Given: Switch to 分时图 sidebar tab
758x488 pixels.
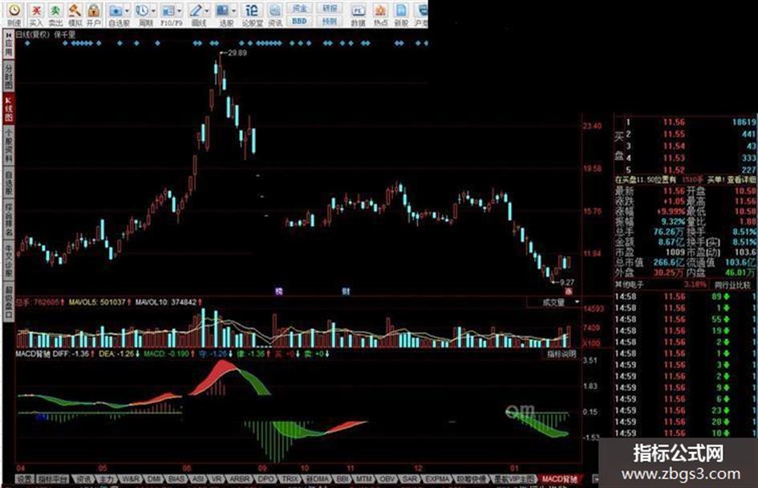Looking at the screenshot, I should click(9, 76).
